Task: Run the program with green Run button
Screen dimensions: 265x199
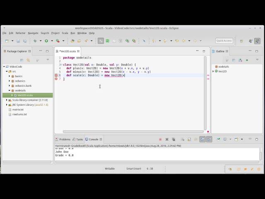Action: 46,41
